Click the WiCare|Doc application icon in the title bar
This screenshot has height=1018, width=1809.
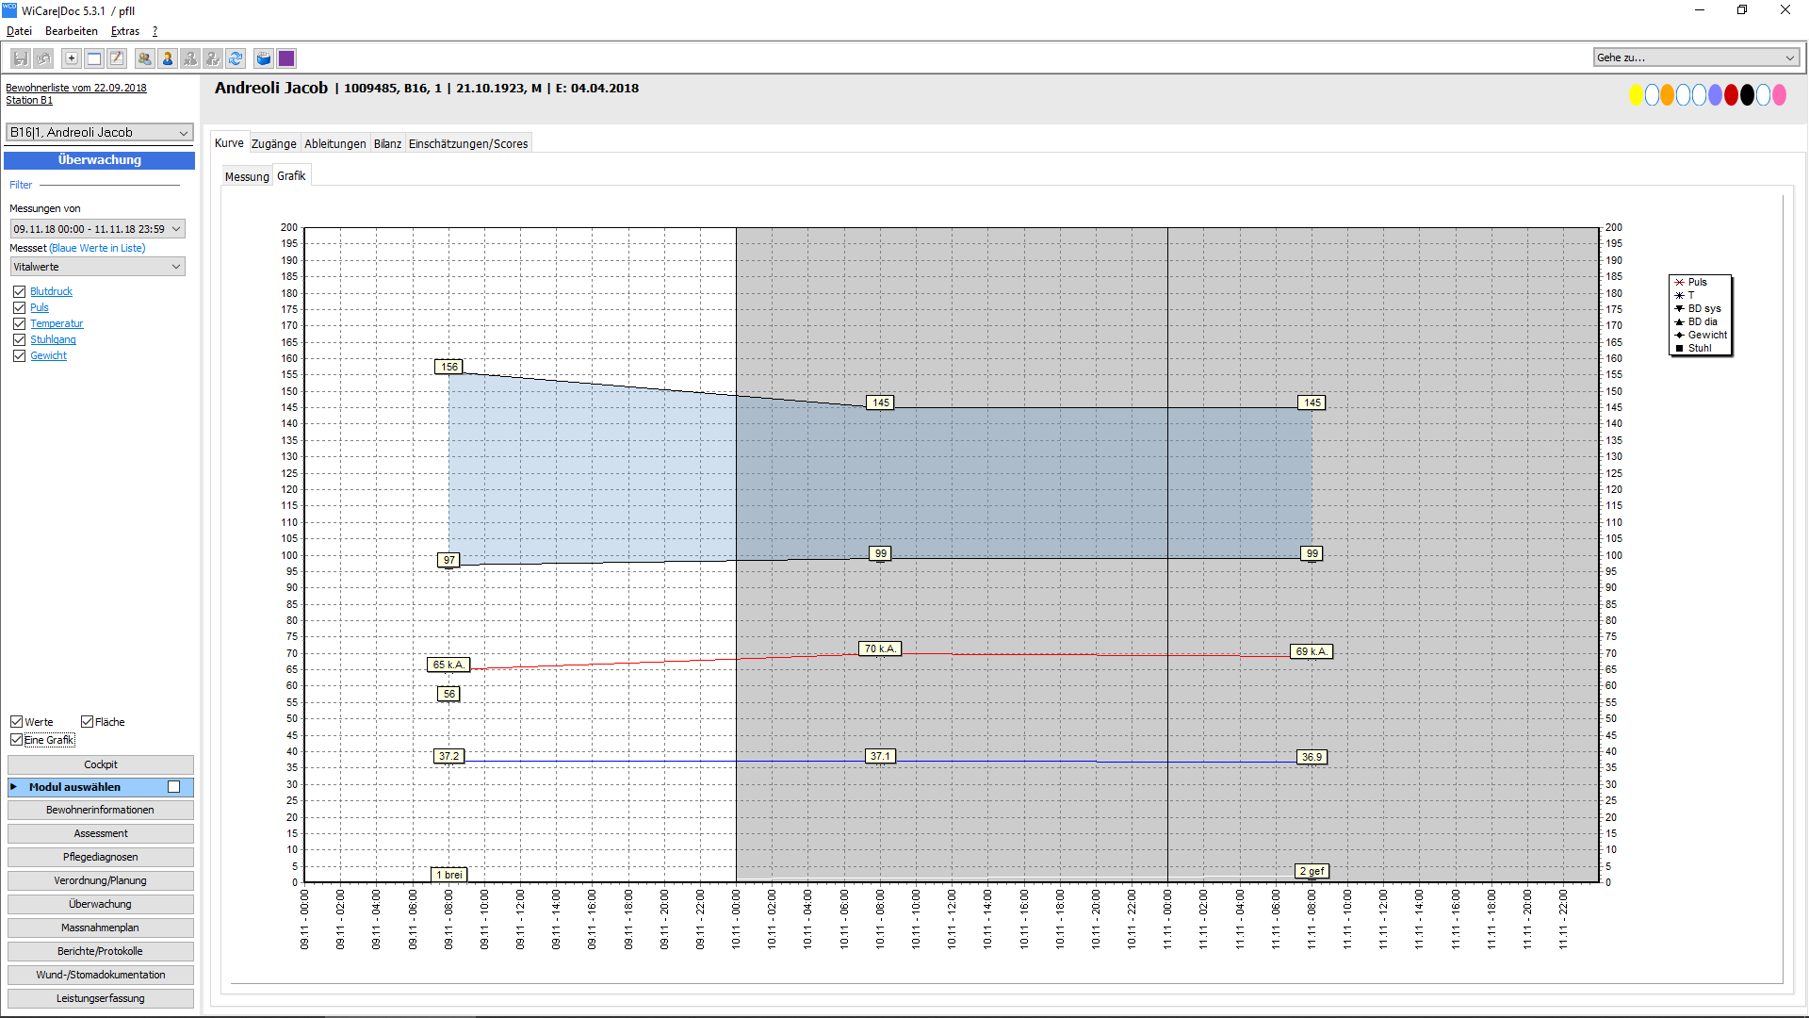tap(9, 10)
